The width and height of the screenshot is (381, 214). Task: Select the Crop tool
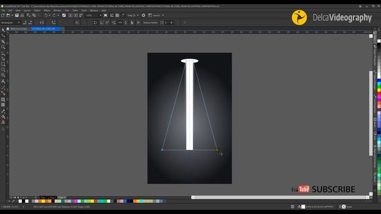click(3, 42)
